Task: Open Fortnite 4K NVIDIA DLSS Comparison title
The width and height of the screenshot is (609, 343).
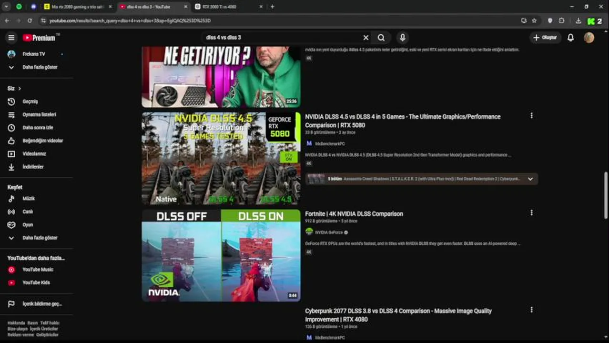Action: point(354,214)
